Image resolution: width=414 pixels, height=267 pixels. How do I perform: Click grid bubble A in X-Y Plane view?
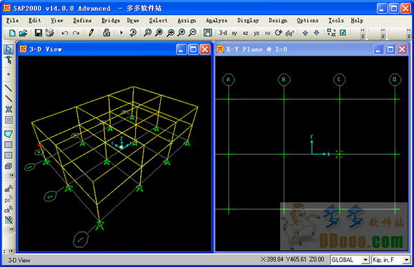228,80
